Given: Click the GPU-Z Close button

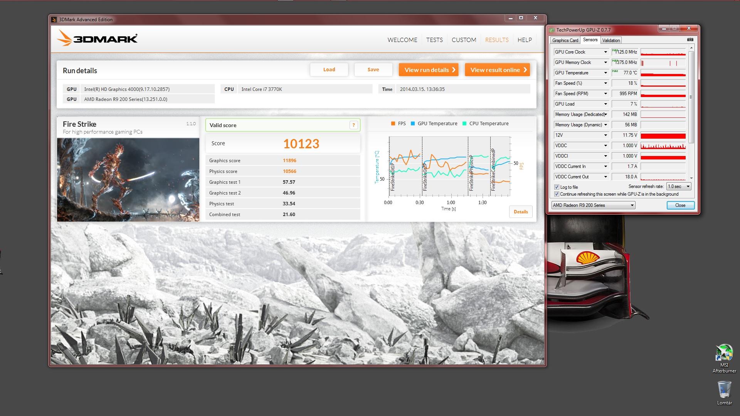Looking at the screenshot, I should coord(680,205).
